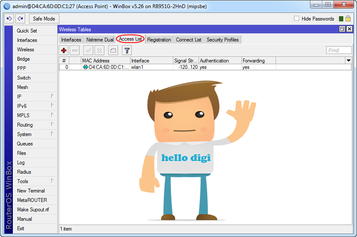Click Exit in the sidebar
The width and height of the screenshot is (357, 237).
point(35,228)
